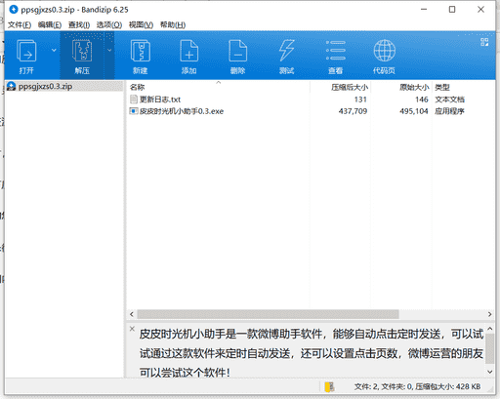500x399 pixels.
Task: Click the 文本文档 type cell
Action: (449, 100)
